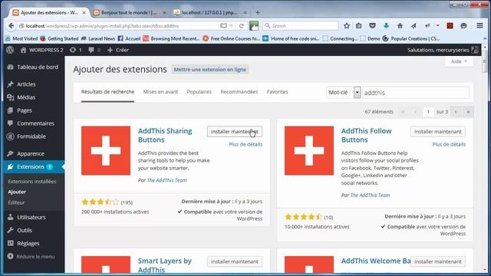Open the downloads arrow icon
The image size is (491, 276).
pos(386,26)
